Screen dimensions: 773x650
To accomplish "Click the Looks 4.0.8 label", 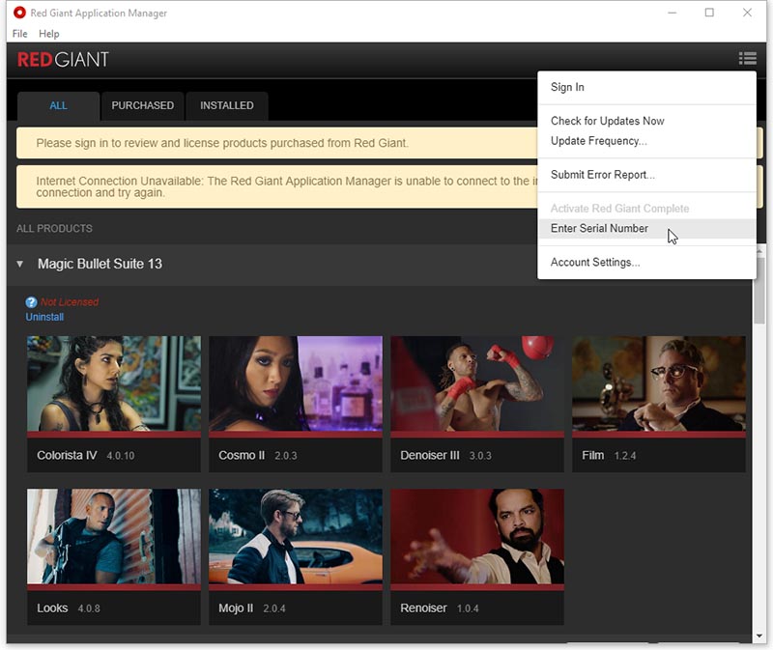I will [69, 608].
